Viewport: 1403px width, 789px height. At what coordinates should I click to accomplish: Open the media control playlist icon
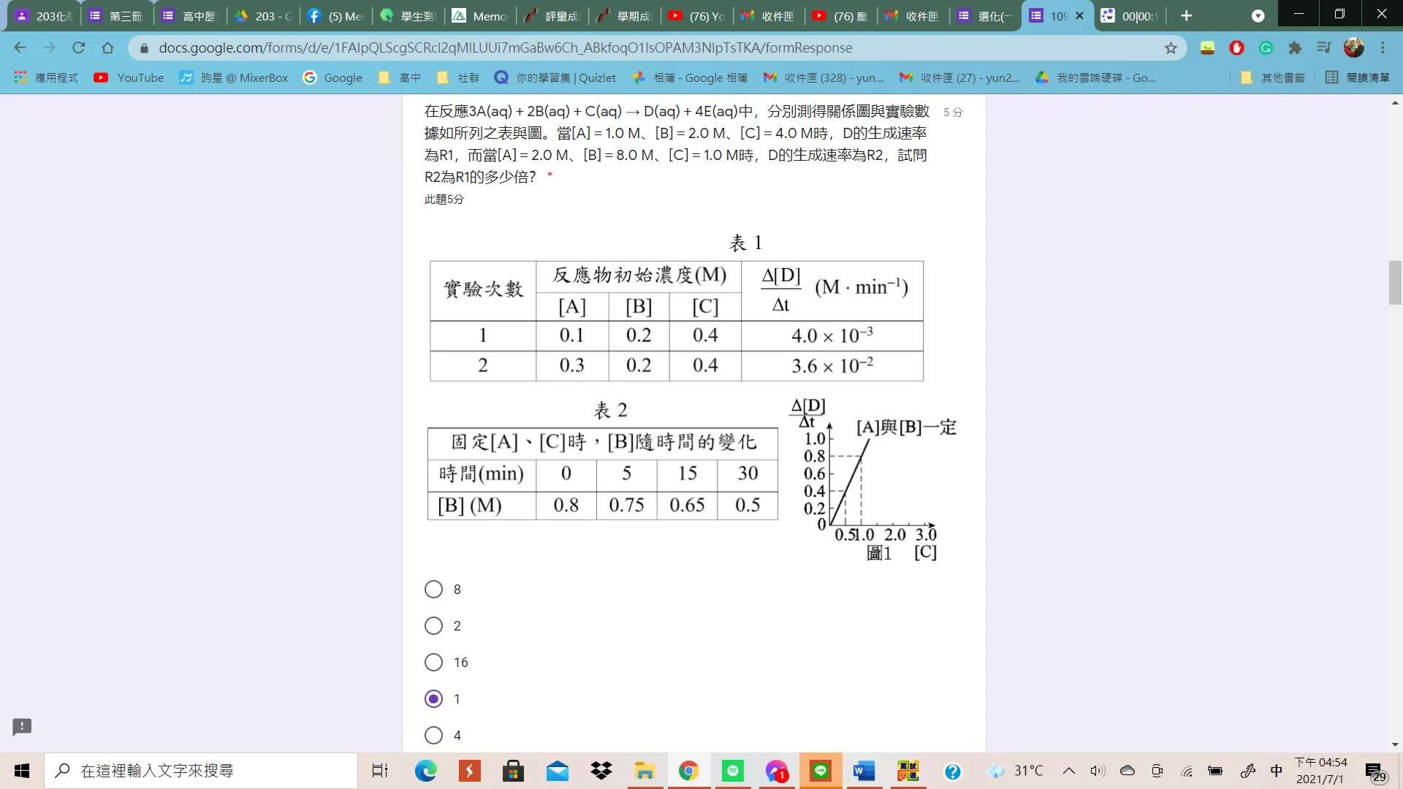pyautogui.click(x=1324, y=47)
